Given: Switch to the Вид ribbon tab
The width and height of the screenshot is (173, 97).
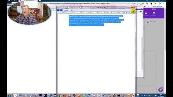Looking at the screenshot, I should tap(71, 10).
